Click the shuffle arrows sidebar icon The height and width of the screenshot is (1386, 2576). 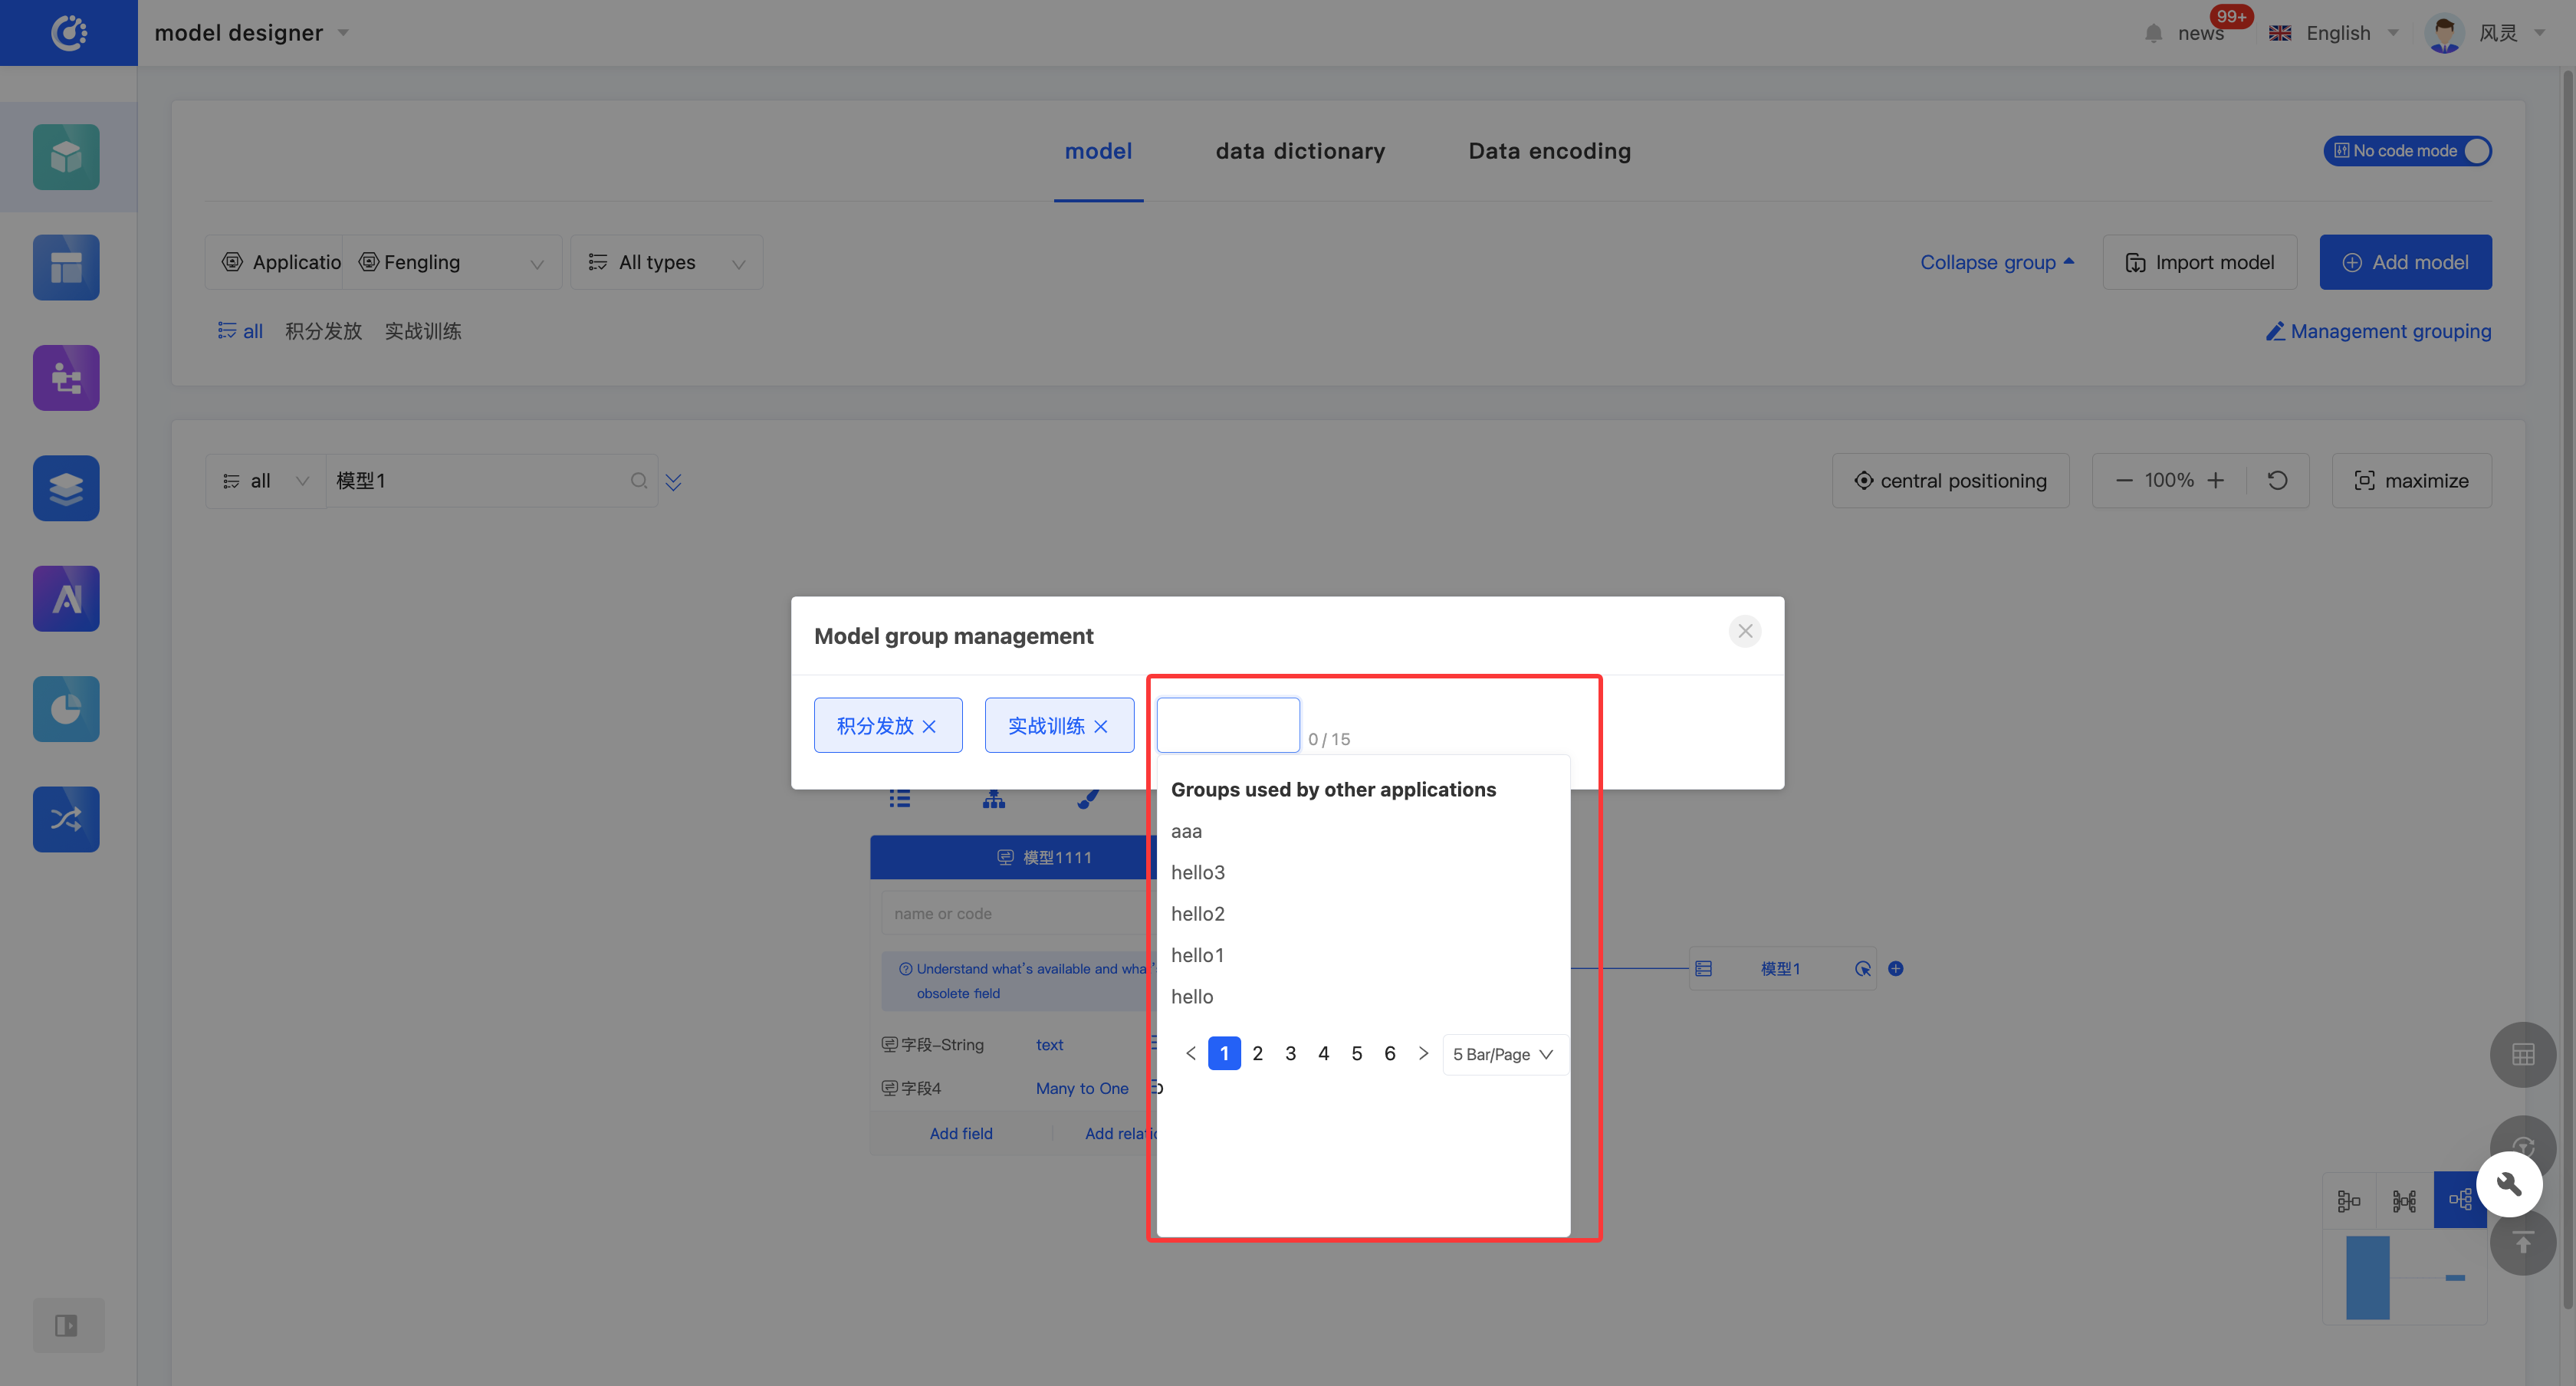66,819
